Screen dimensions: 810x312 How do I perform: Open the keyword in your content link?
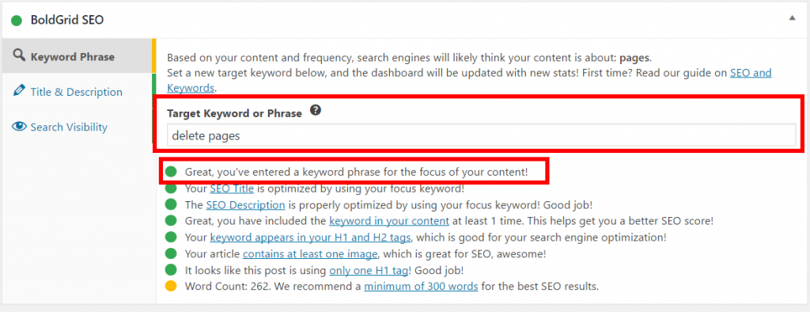(389, 221)
